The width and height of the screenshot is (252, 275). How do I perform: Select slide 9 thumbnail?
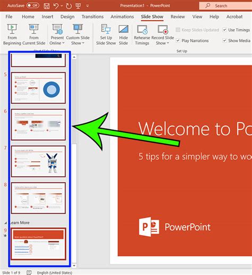[x=38, y=244]
